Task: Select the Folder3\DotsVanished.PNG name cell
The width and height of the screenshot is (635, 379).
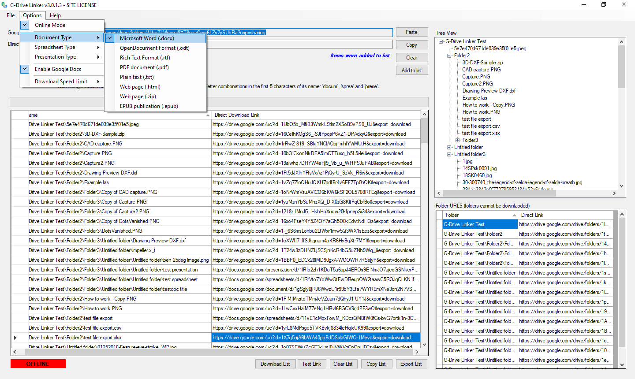Action: [120, 231]
